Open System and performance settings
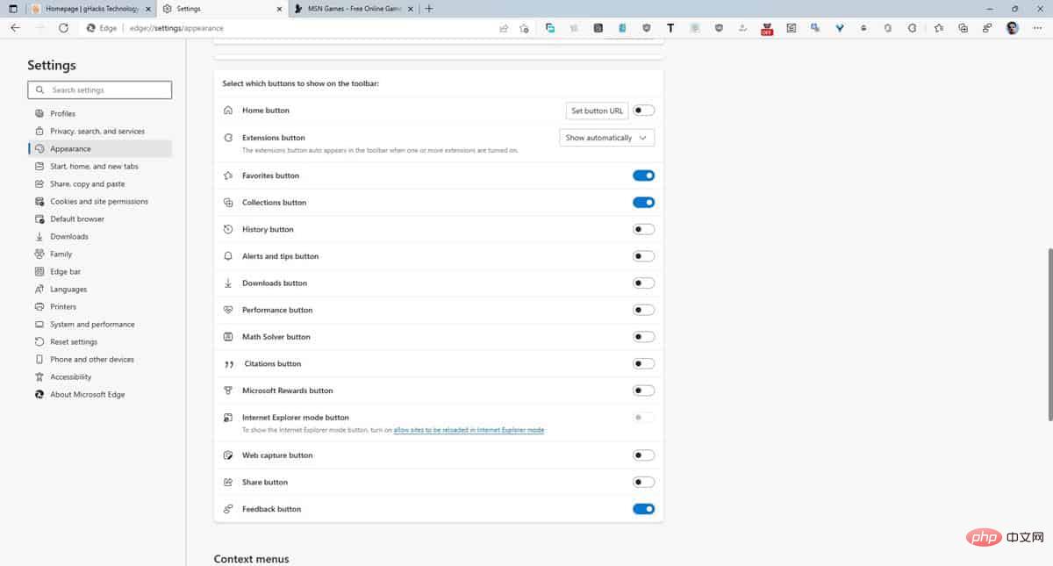This screenshot has height=566, width=1053. [x=92, y=324]
